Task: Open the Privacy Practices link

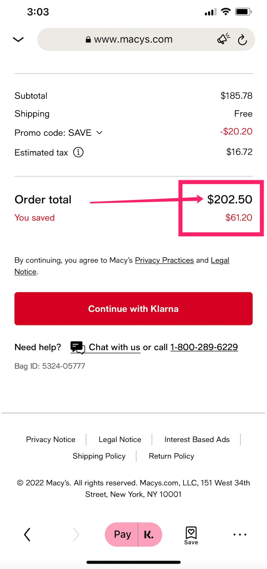Action: coord(164,260)
